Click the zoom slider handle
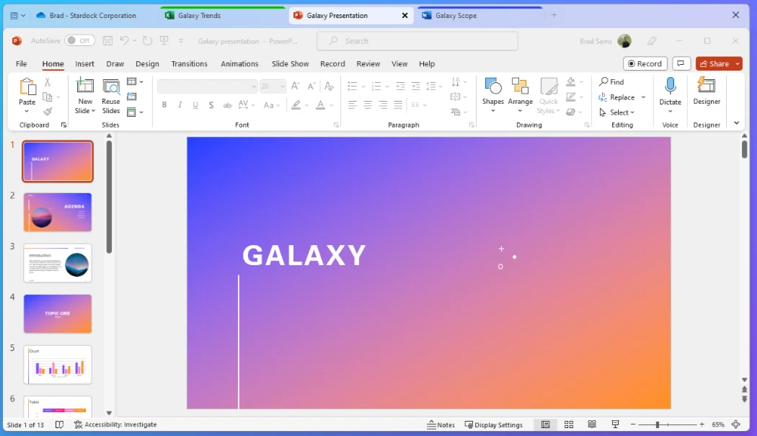The height and width of the screenshot is (436, 757). 657,424
